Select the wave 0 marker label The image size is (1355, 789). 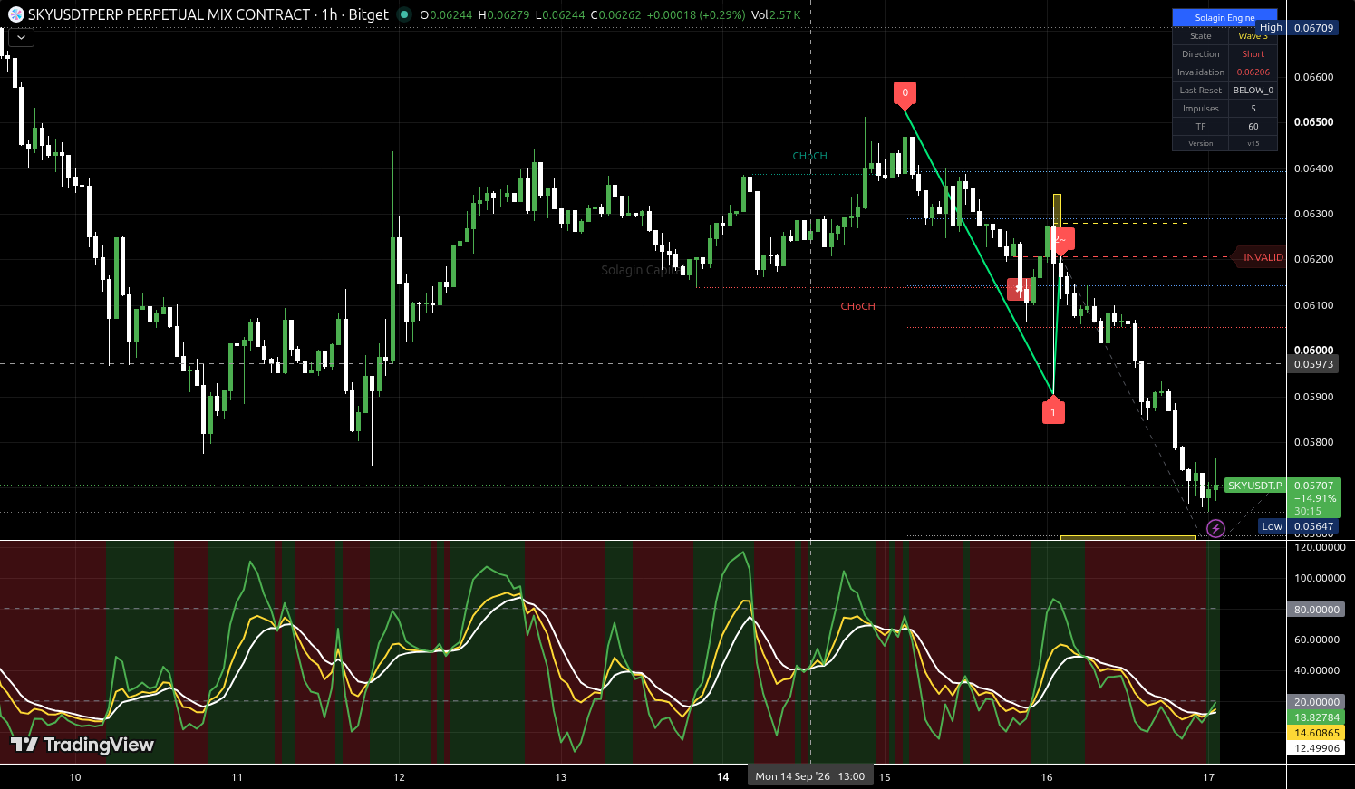pos(905,93)
